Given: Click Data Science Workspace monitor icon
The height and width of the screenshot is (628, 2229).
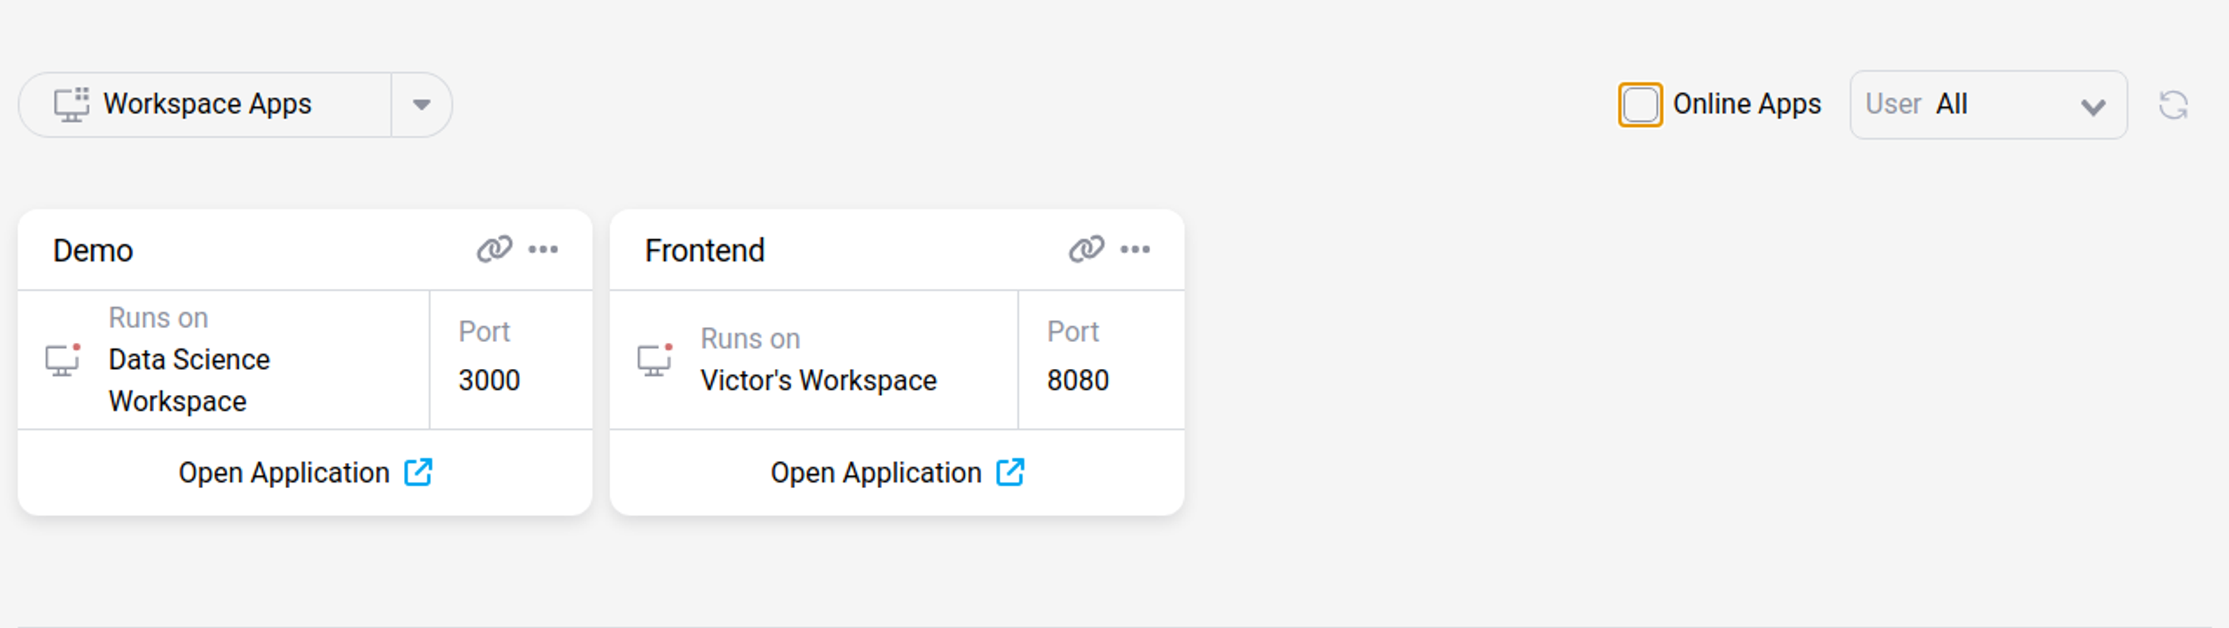Looking at the screenshot, I should (x=62, y=360).
